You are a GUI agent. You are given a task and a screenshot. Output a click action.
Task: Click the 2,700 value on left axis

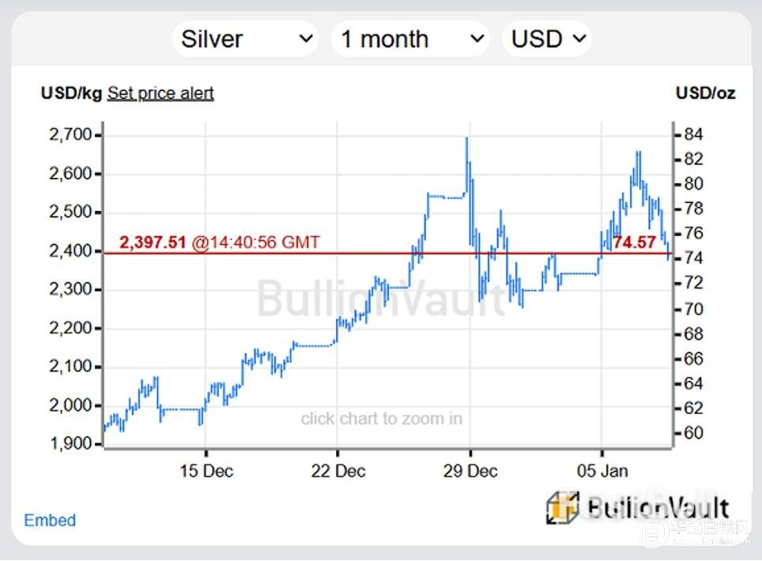tap(70, 135)
